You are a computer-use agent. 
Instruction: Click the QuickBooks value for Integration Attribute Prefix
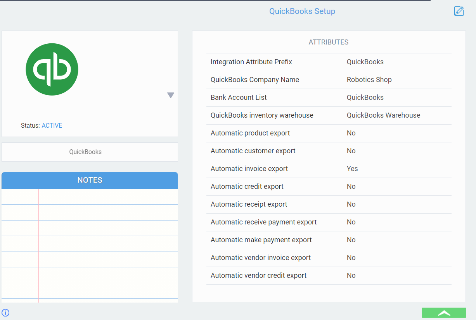[x=365, y=62]
